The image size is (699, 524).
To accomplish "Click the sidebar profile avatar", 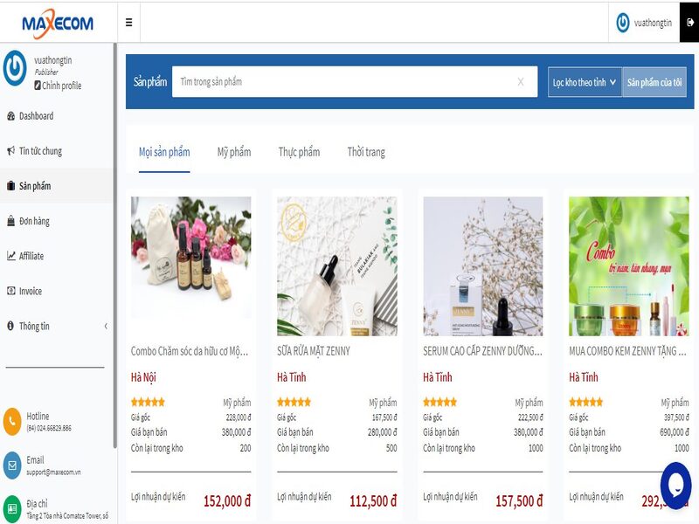I will 15,68.
